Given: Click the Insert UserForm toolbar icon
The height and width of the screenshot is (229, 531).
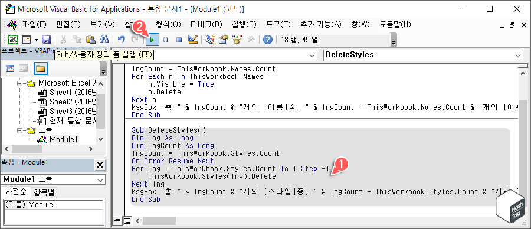Looking at the screenshot, I should [26, 40].
